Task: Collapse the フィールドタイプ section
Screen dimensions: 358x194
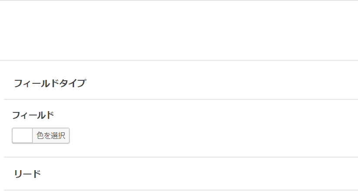Action: pyautogui.click(x=50, y=83)
